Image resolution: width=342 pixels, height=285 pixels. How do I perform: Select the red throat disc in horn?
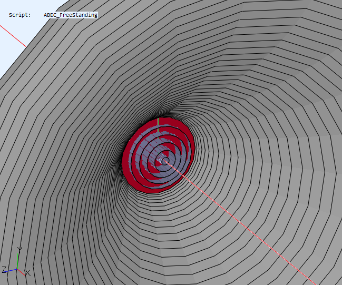[158, 155]
